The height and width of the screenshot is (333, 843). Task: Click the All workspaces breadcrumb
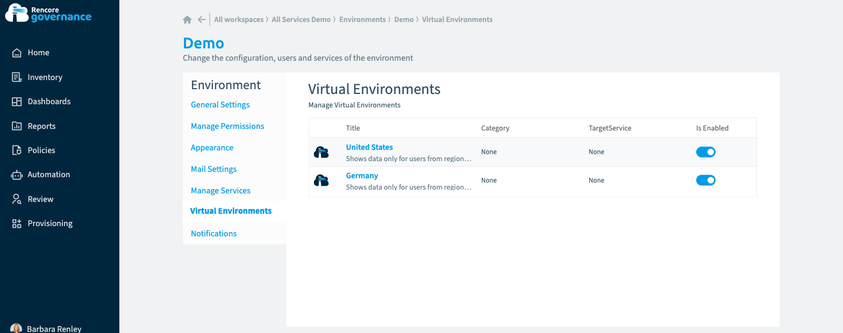tap(239, 20)
